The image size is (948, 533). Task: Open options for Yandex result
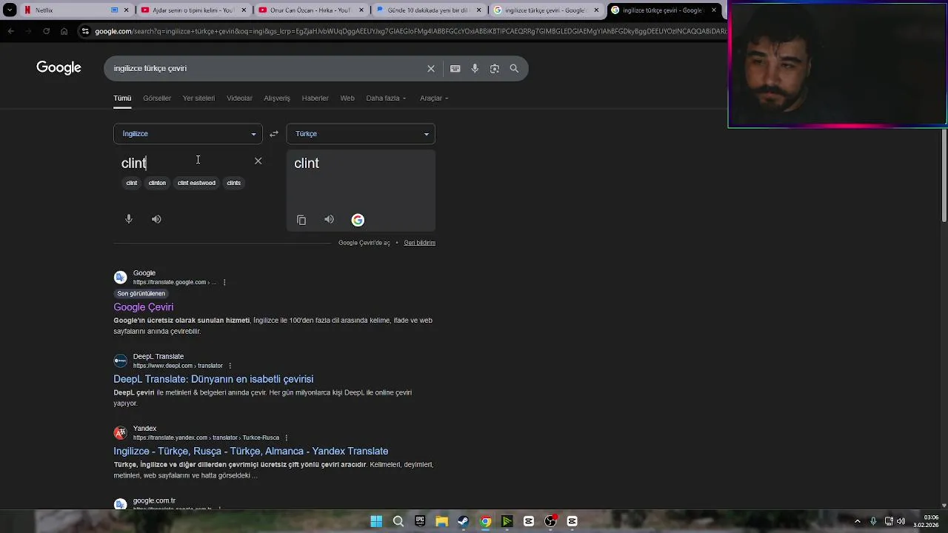287,438
